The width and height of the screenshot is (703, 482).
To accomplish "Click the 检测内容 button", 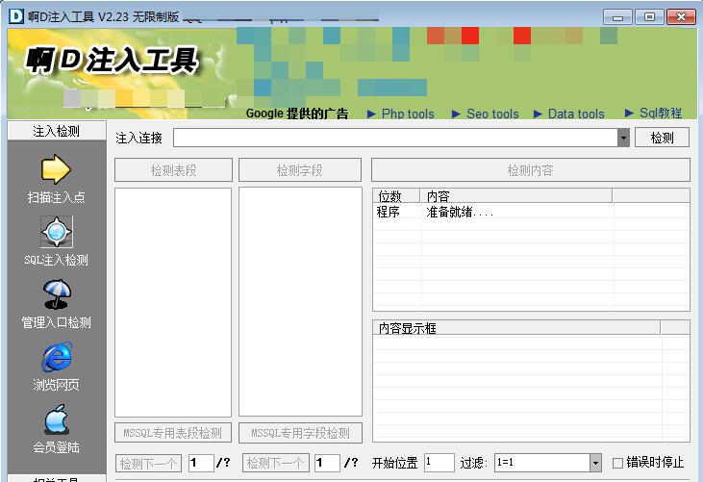I will coord(531,170).
